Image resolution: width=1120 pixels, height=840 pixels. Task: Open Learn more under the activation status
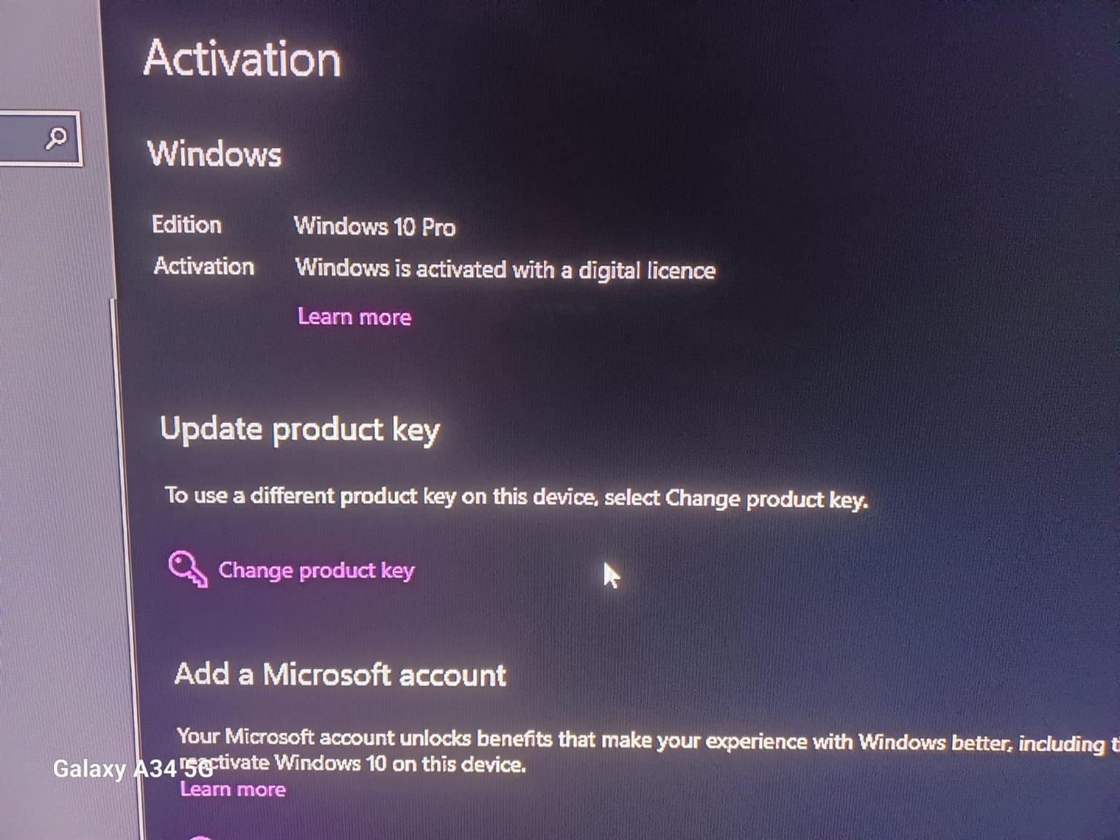[x=354, y=316]
